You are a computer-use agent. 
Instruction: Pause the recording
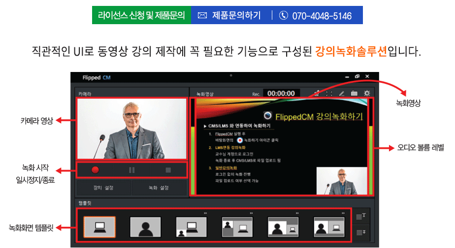(x=131, y=170)
